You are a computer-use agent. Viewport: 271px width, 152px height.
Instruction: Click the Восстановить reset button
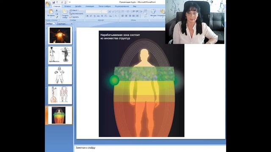pyautogui.click(x=76, y=14)
